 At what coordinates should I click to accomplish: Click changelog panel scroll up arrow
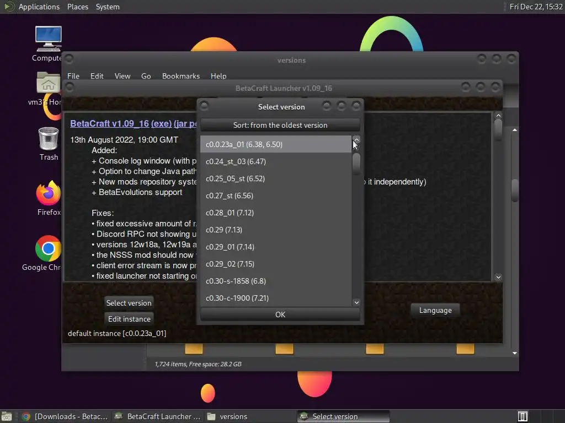[498, 116]
